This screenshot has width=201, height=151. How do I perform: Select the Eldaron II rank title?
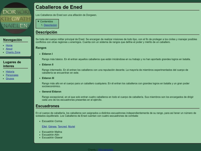[x=48, y=65]
